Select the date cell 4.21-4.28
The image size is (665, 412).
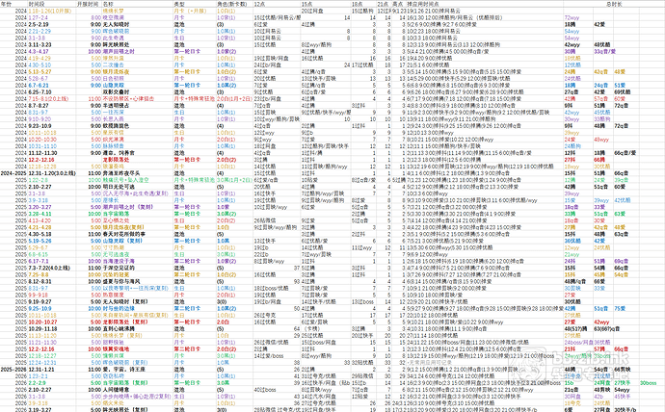(40, 227)
